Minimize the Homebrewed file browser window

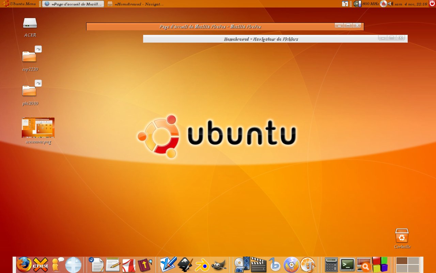[x=383, y=38]
